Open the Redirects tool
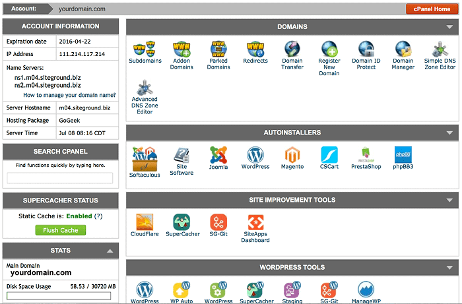Viewport: 462px width, 304px height. coord(255,52)
